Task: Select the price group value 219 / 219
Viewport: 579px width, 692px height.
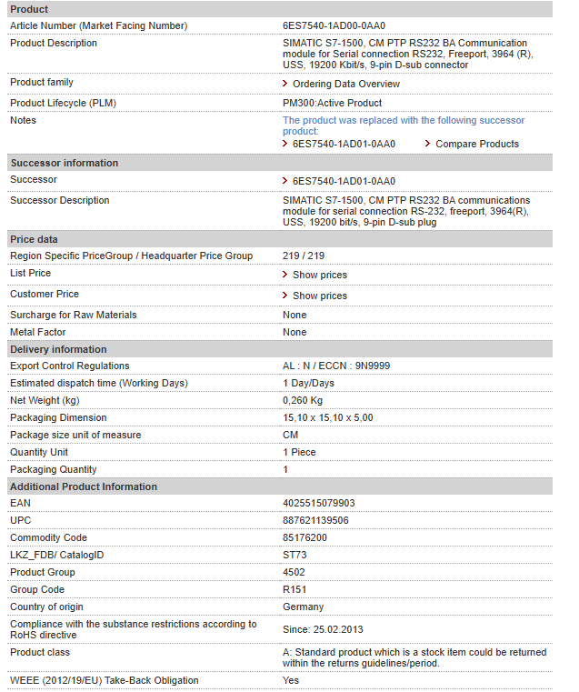Action: (304, 256)
